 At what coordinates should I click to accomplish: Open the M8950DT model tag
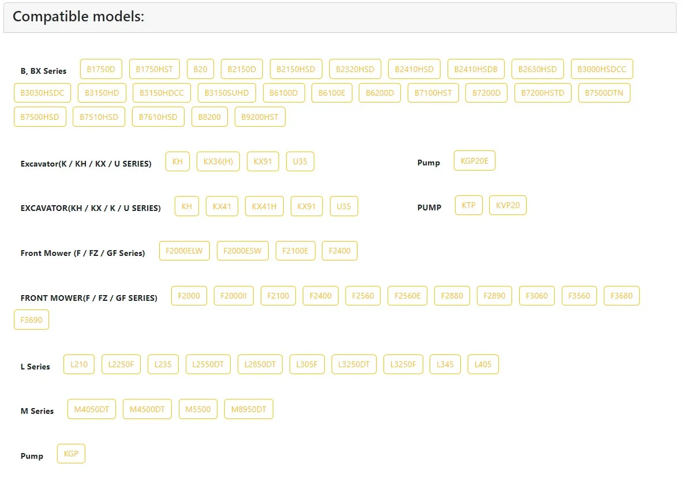[x=249, y=409]
